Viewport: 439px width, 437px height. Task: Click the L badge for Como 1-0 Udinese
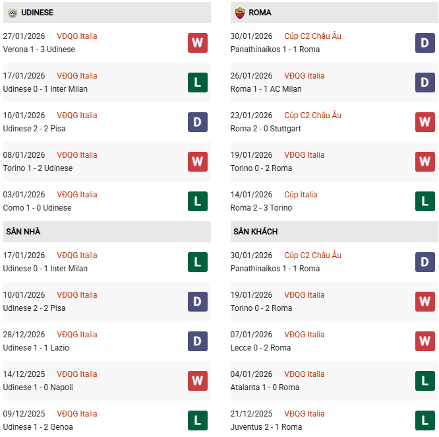tap(197, 201)
